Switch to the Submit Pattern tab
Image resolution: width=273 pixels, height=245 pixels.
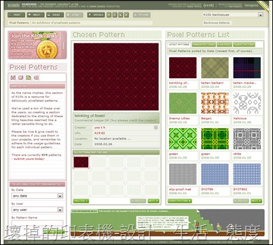point(244,44)
